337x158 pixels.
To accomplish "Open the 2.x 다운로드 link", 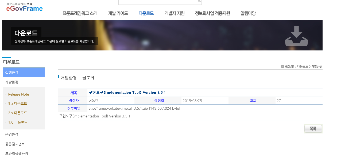I will [x=18, y=113].
